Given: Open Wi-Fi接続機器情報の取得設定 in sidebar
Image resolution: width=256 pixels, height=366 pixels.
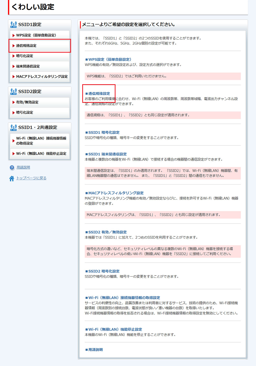Looking at the screenshot, I should pyautogui.click(x=41, y=141).
